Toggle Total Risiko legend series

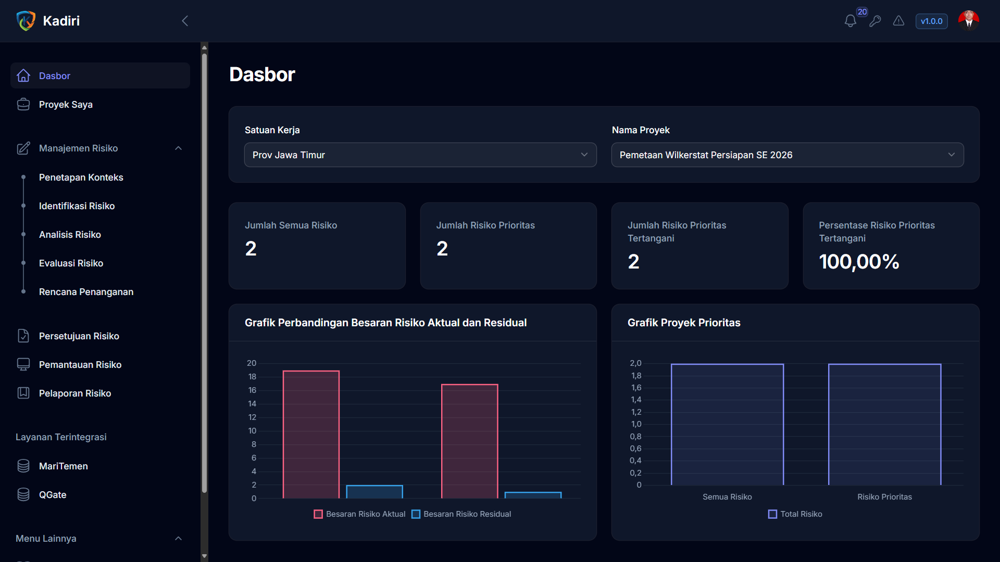coord(795,514)
